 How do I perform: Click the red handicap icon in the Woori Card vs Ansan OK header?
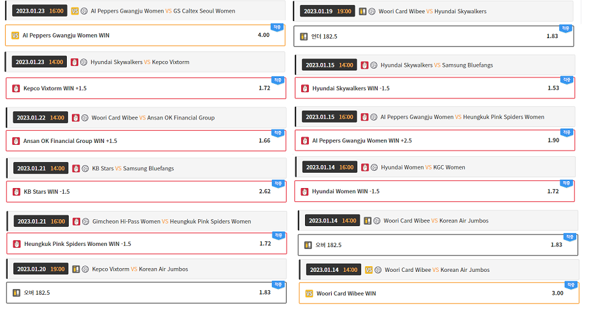[76, 118]
